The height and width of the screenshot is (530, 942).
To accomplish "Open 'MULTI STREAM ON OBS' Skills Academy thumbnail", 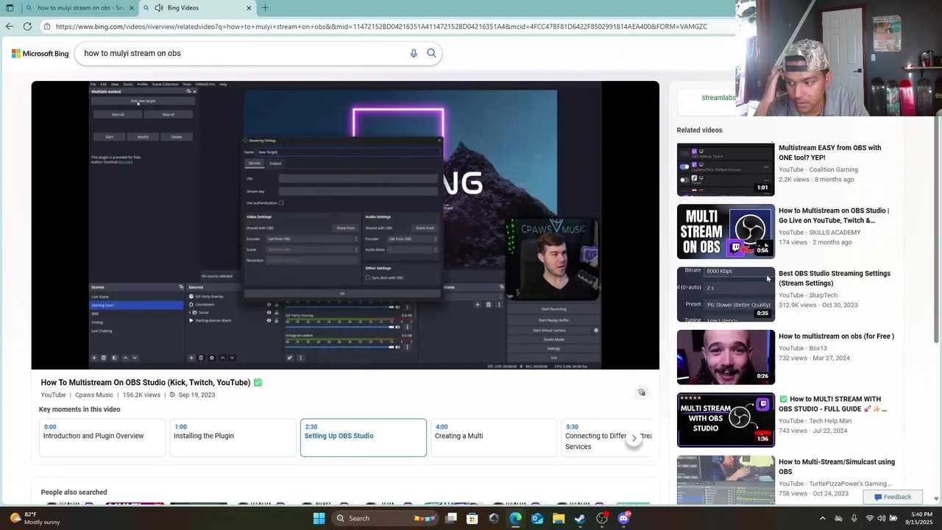I will coord(726,232).
